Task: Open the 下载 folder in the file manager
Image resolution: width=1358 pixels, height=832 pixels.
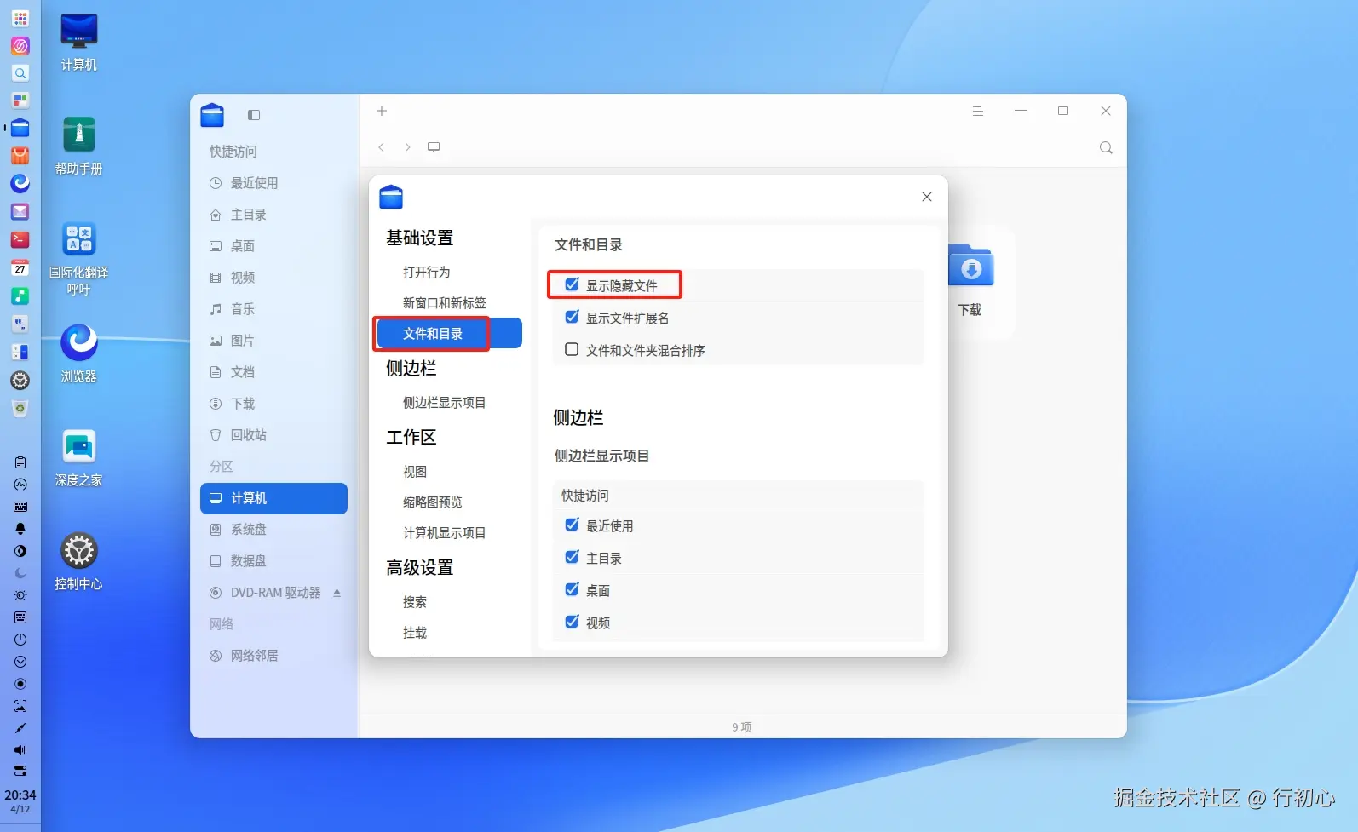Action: coord(970,283)
